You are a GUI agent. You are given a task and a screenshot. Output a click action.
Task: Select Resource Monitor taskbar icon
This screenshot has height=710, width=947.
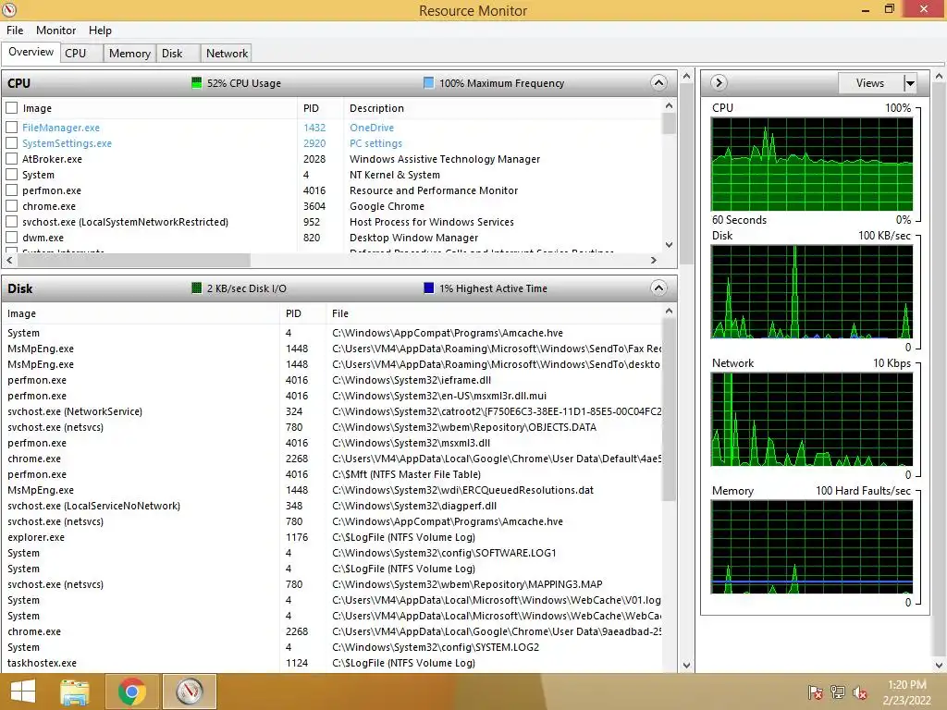pos(189,692)
